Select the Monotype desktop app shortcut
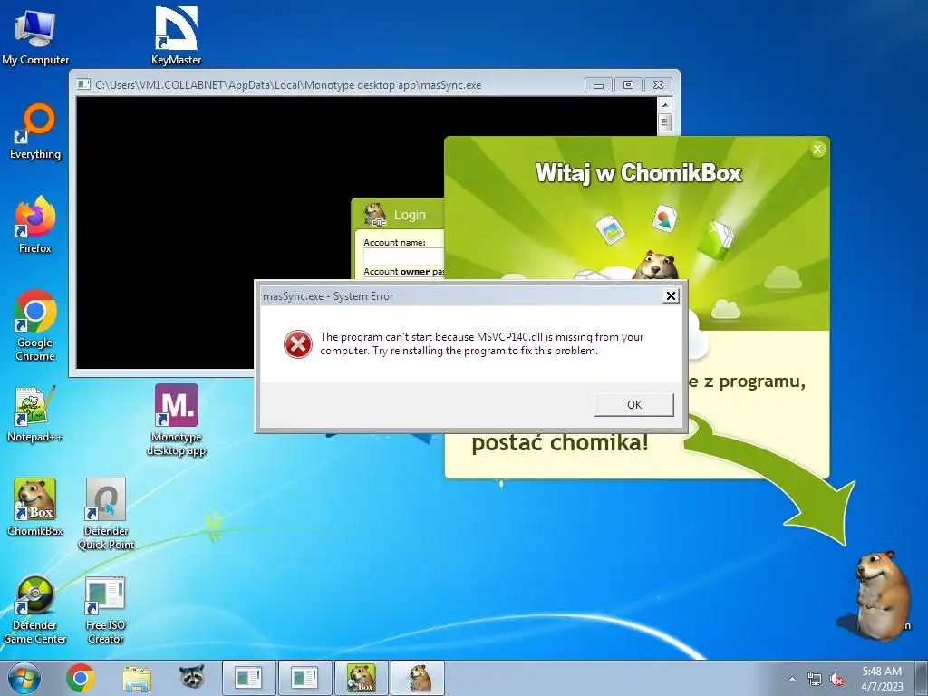Image resolution: width=928 pixels, height=696 pixels. [x=177, y=419]
